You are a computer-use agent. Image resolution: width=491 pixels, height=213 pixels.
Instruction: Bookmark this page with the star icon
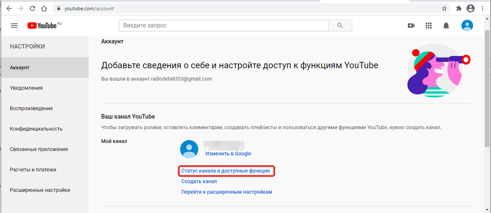tap(444, 9)
